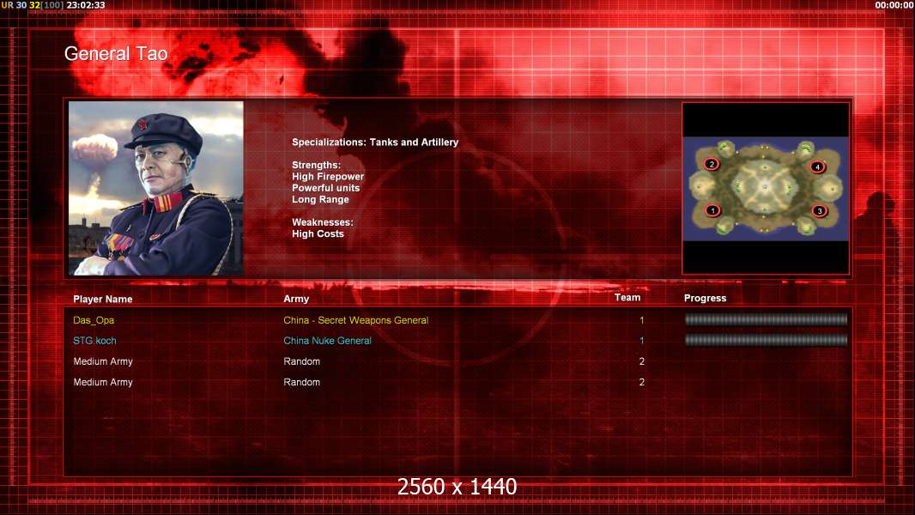Click start position marker 3 on minimap

point(820,211)
